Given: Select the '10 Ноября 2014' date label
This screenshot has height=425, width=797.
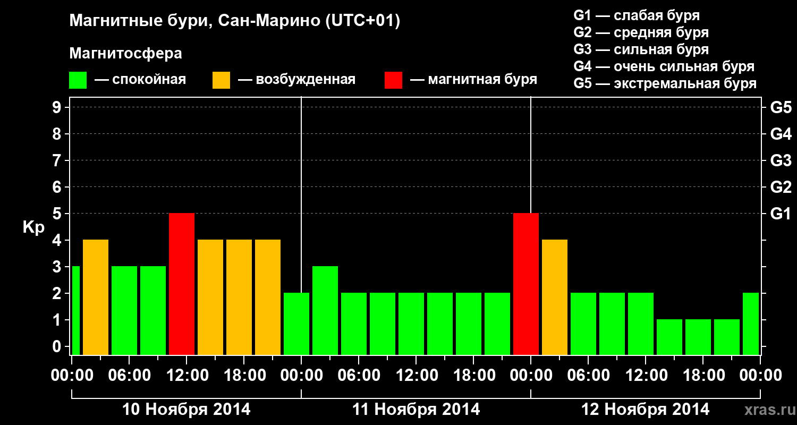Looking at the screenshot, I should point(186,410).
